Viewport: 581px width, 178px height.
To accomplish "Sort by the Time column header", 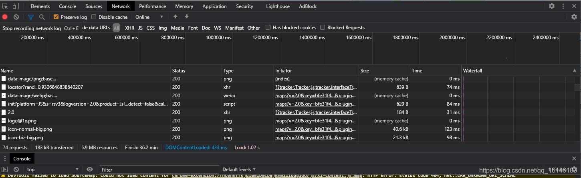I will point(436,71).
